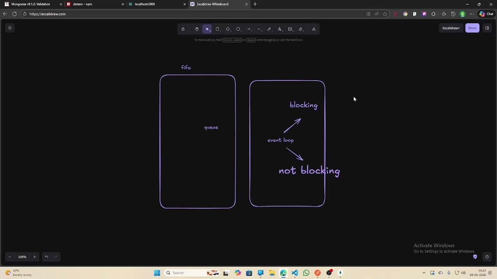
Task: Select the Text tool
Action: click(x=280, y=29)
